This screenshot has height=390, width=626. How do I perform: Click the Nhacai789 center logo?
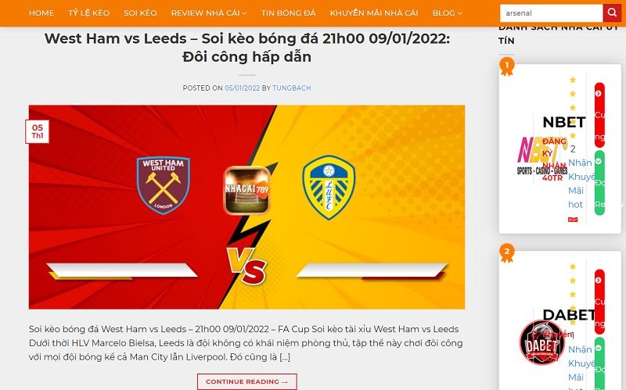pyautogui.click(x=246, y=190)
